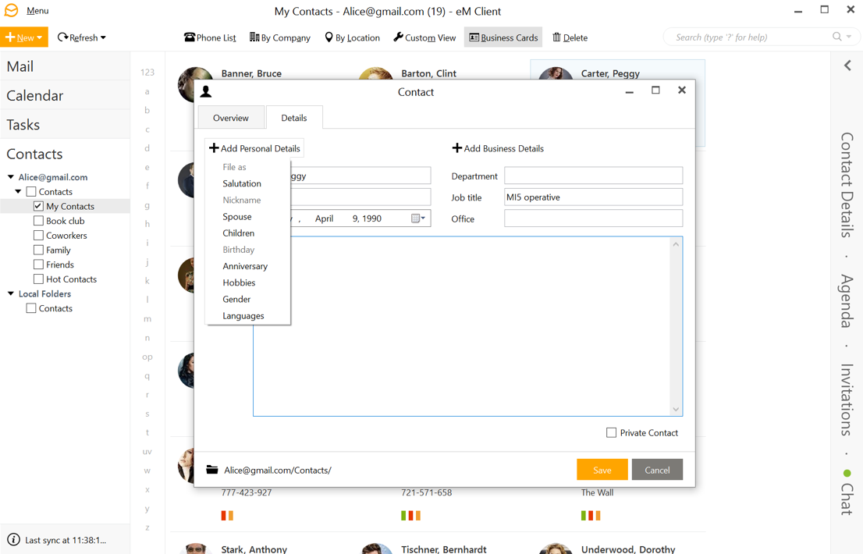Activate the Business Cards view

point(503,37)
